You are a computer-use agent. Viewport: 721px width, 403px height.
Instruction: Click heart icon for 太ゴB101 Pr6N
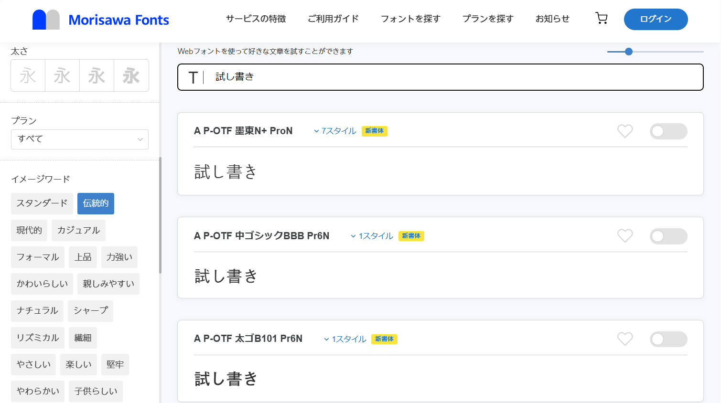624,339
